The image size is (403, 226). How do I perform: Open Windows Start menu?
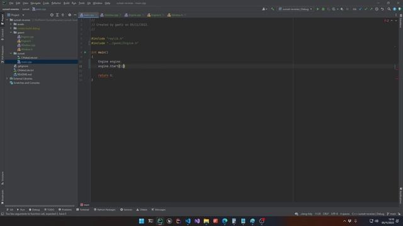pyautogui.click(x=141, y=221)
